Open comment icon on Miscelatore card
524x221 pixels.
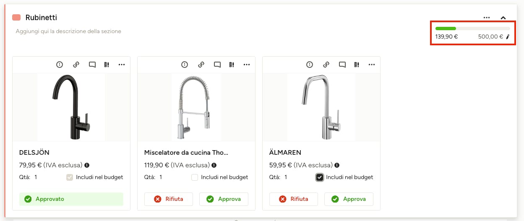[217, 65]
